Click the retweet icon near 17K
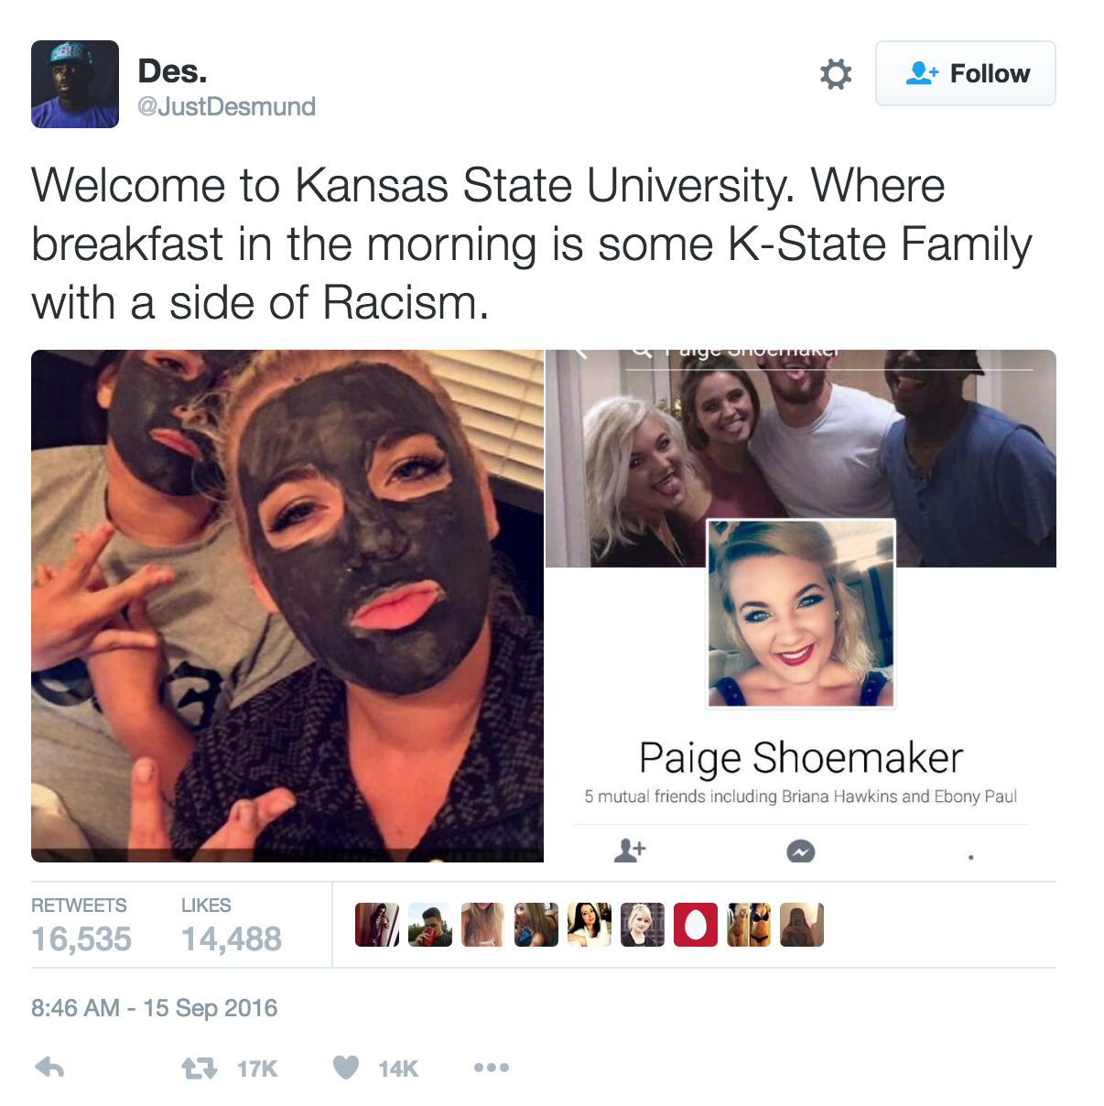Screen dimensions: 1104x1106 [199, 1068]
